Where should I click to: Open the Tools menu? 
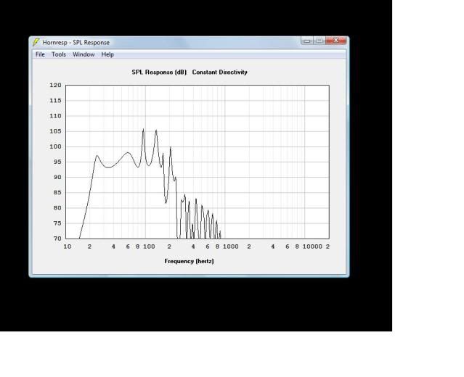coord(59,54)
